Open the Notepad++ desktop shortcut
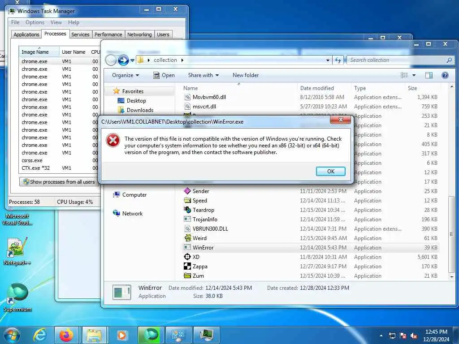This screenshot has width=459, height=344. click(x=17, y=252)
